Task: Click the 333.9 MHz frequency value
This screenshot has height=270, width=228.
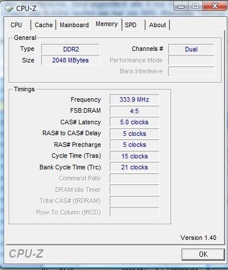Action: coord(134,99)
